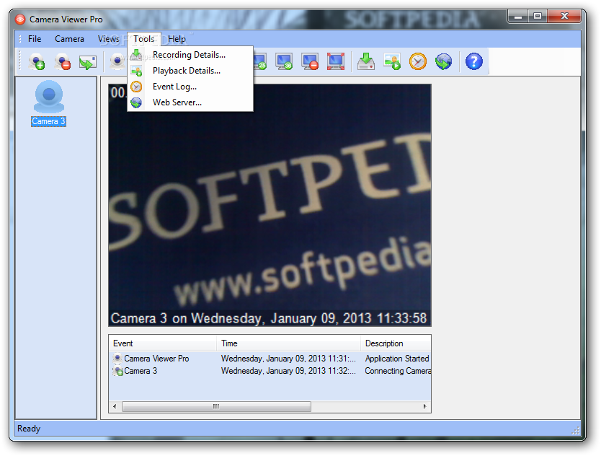Click the event list horizontal scrollbar thumb
The height and width of the screenshot is (456, 601).
217,406
